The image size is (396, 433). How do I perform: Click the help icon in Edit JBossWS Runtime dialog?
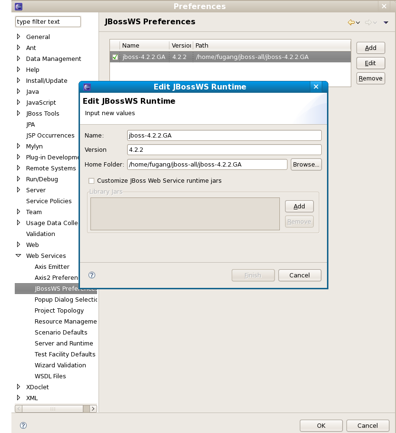92,275
